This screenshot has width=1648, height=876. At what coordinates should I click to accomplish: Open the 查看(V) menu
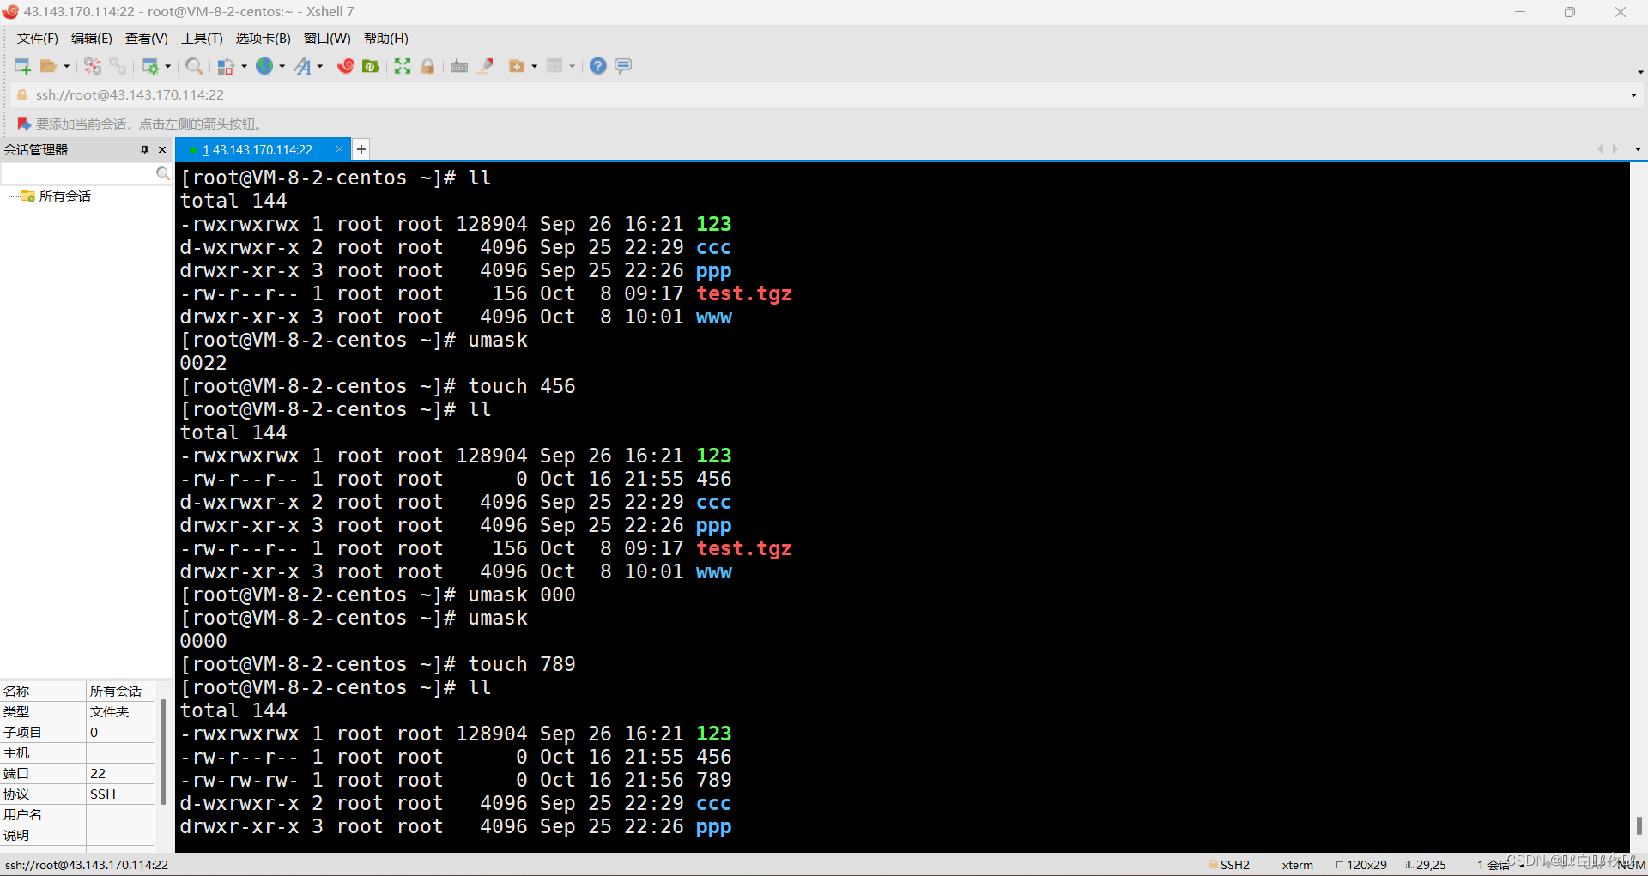click(147, 39)
